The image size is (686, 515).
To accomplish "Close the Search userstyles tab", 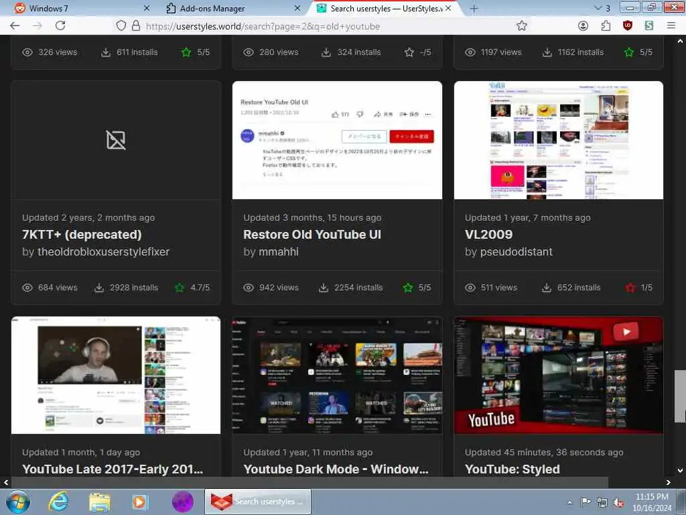I will pos(448,8).
